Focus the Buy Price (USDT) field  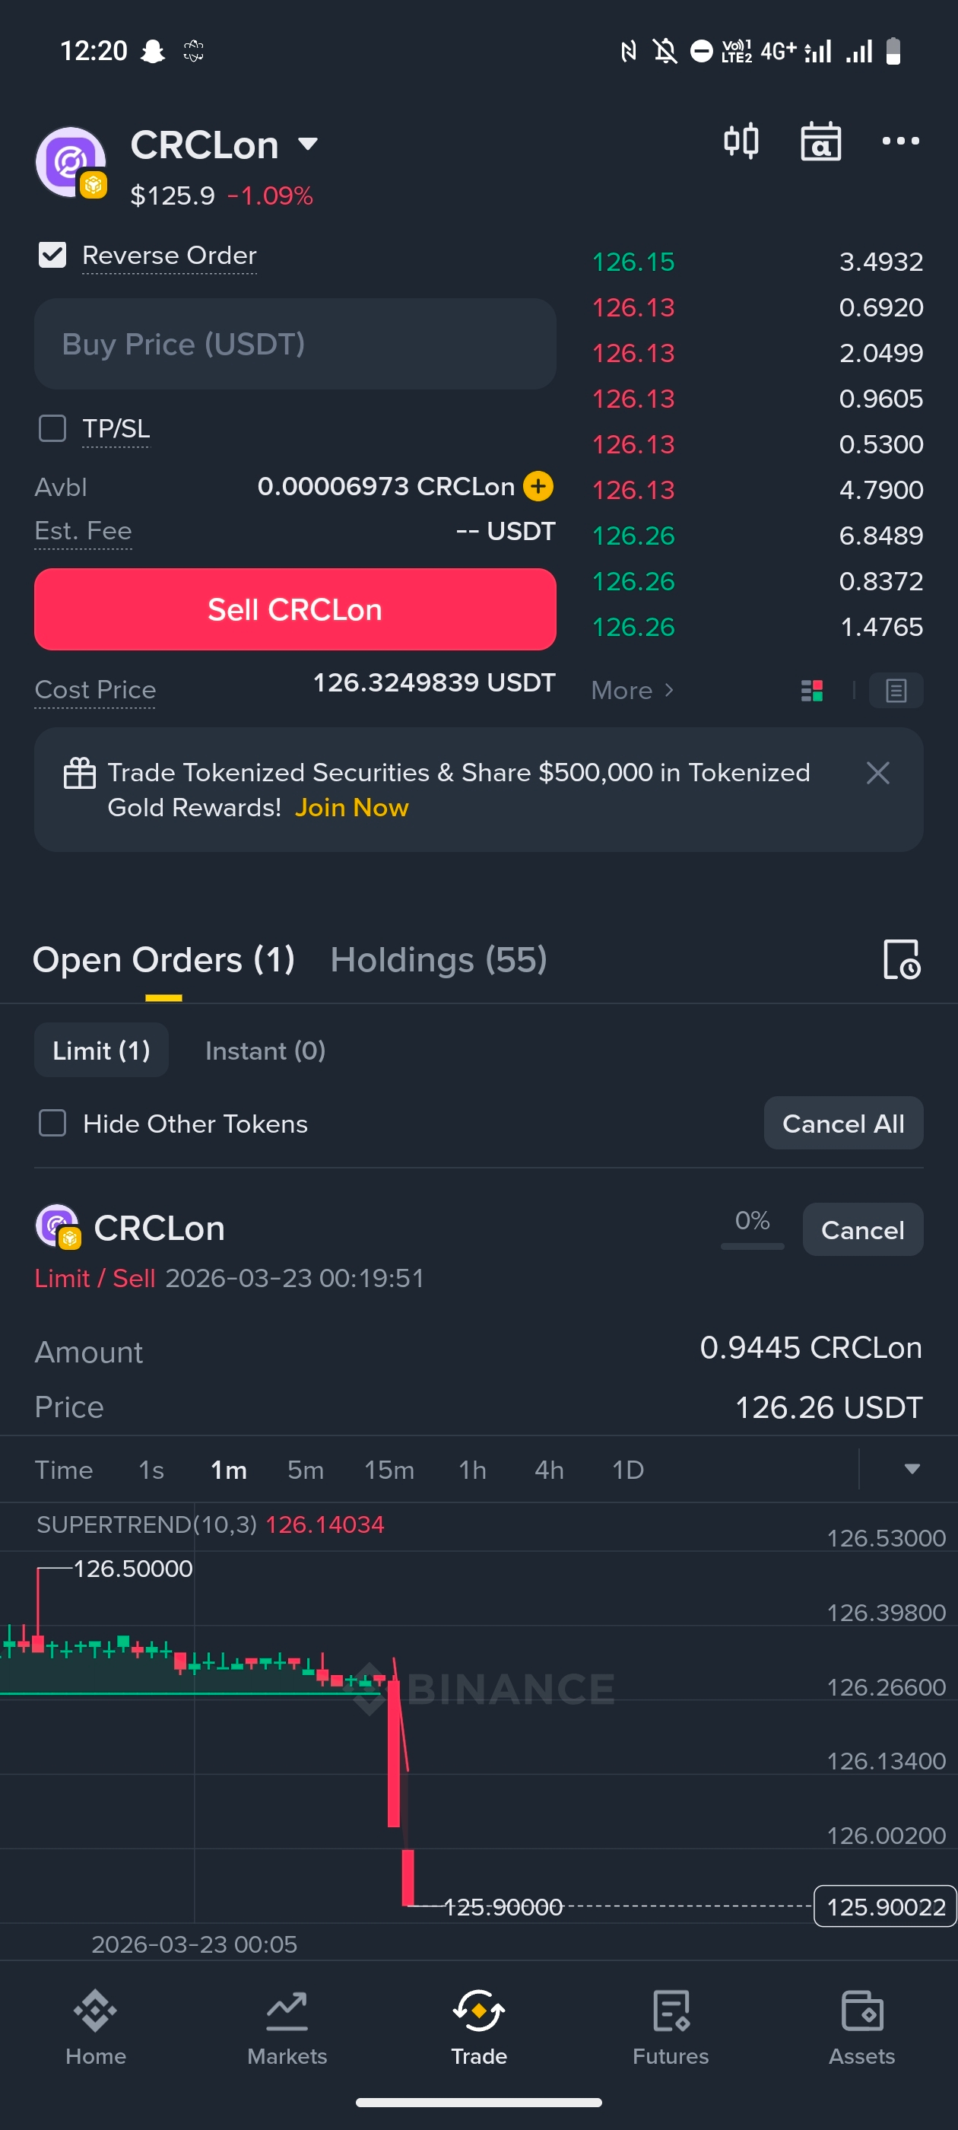295,344
